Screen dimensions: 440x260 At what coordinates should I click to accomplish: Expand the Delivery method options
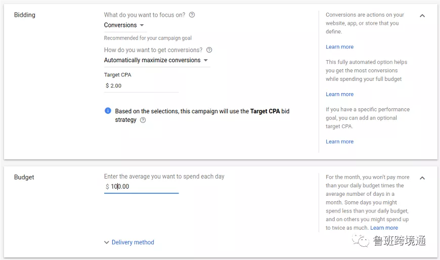click(129, 242)
